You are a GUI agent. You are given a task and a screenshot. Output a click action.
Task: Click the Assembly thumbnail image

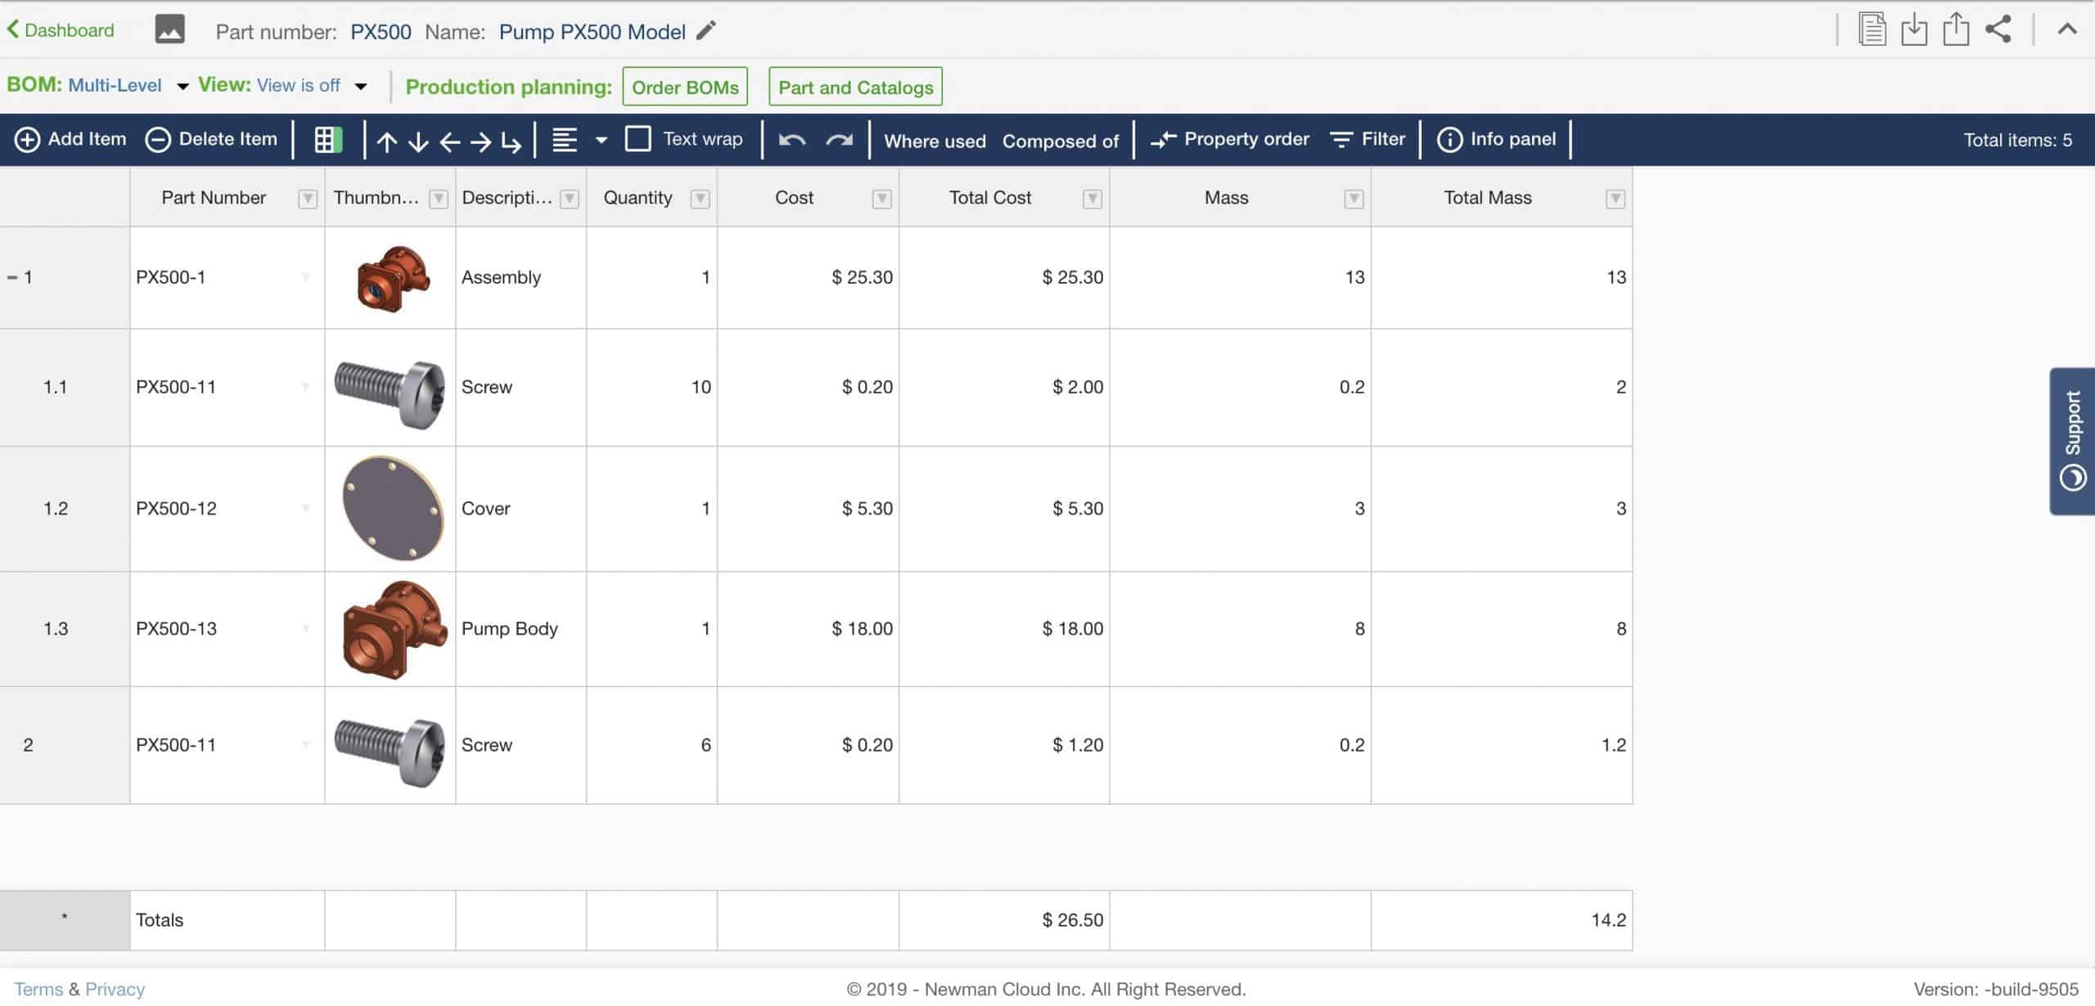[390, 276]
